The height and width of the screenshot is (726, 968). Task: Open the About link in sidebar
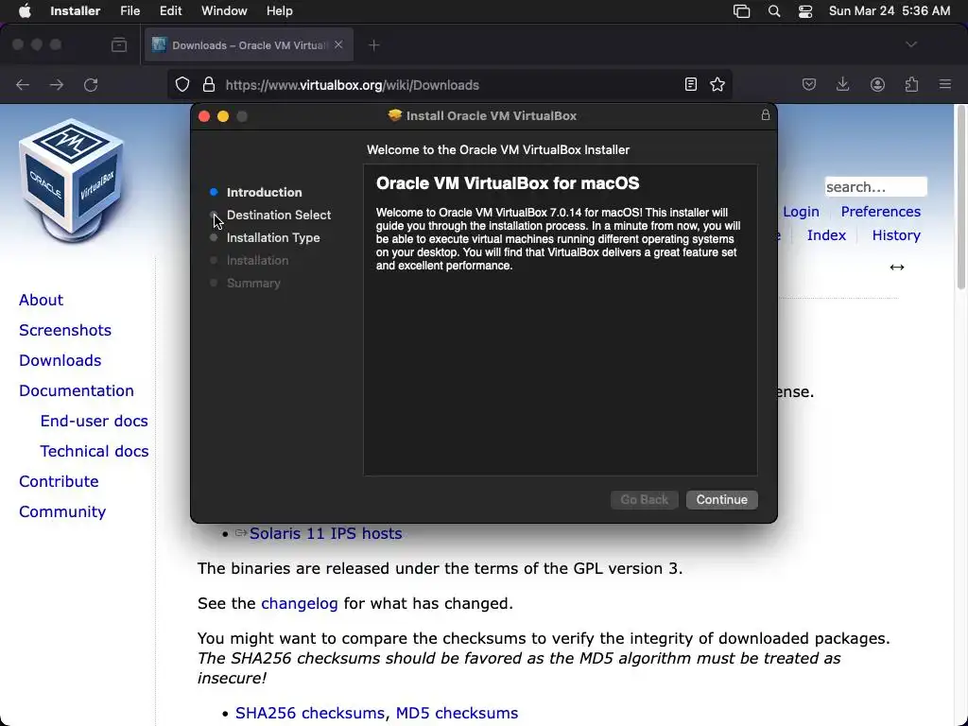coord(41,300)
